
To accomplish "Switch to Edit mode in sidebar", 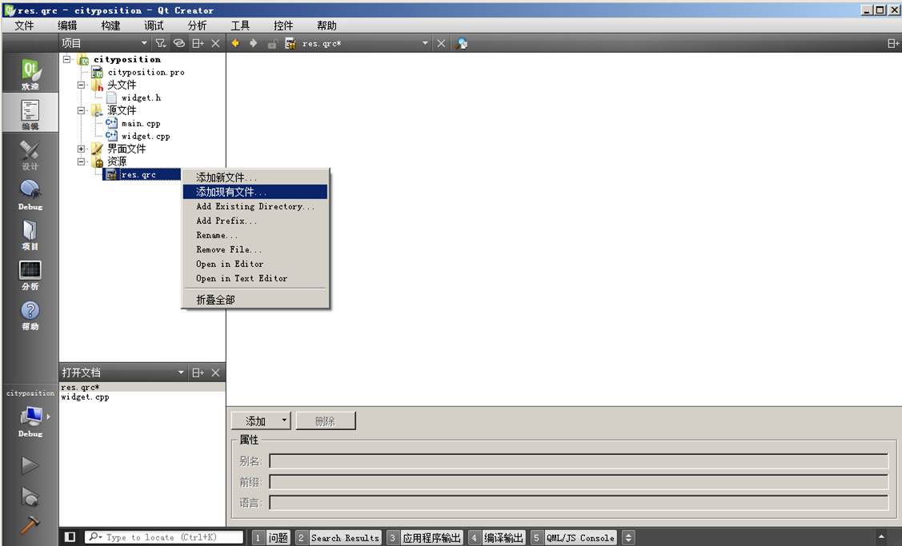I will (30, 114).
